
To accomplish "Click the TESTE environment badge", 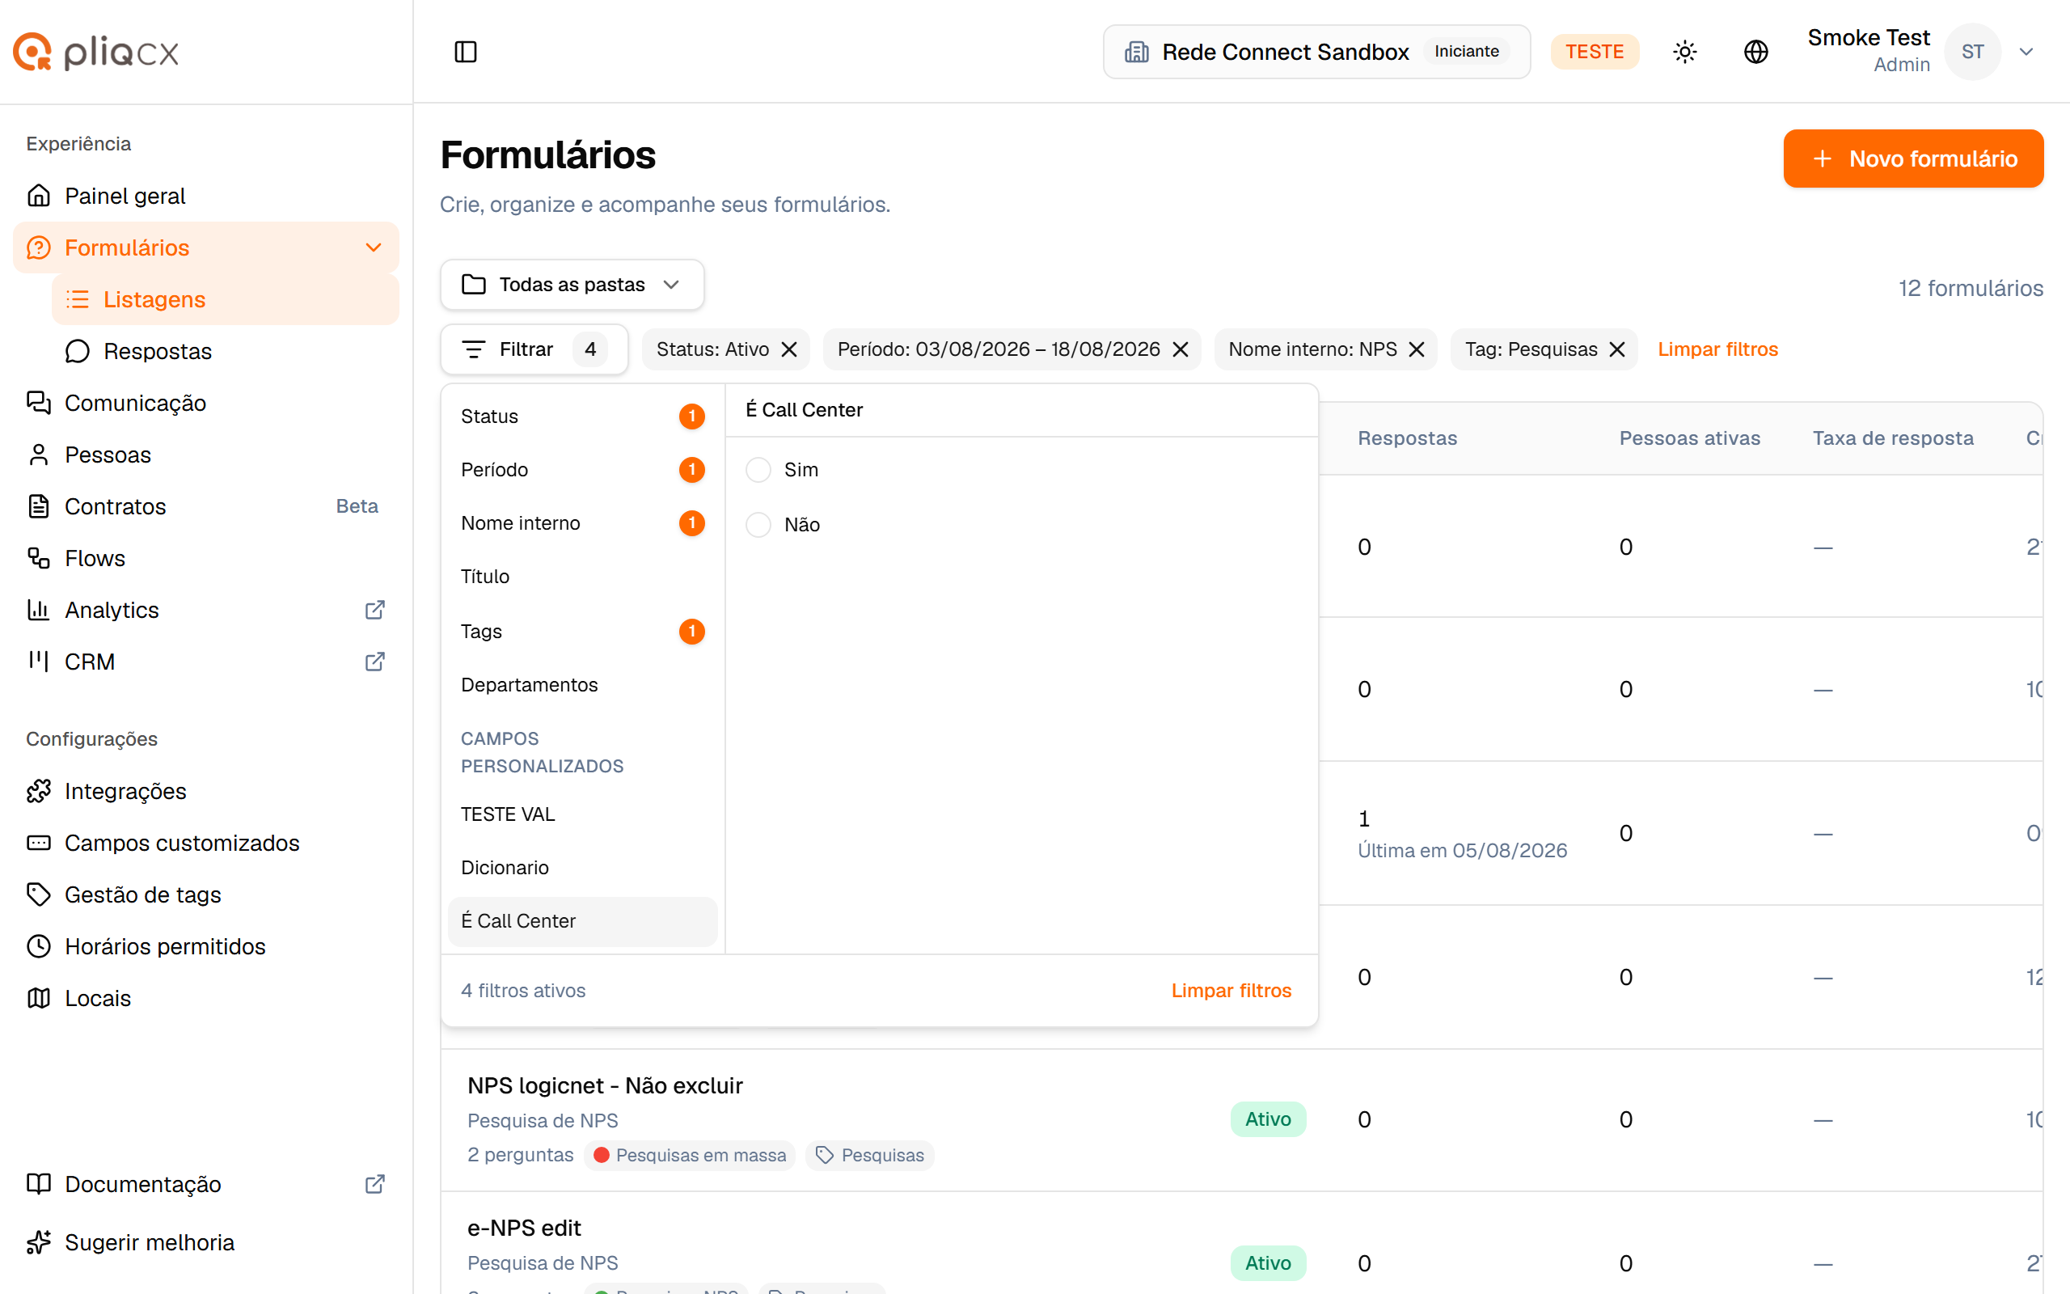I will click(x=1595, y=51).
